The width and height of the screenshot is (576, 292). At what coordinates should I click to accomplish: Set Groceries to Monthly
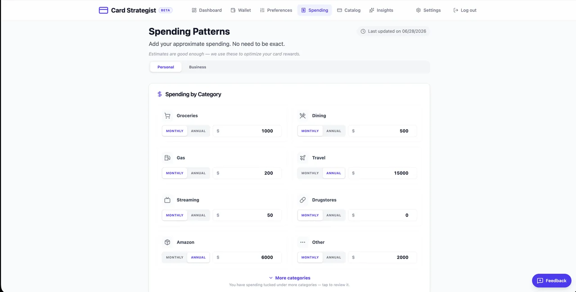[175, 131]
